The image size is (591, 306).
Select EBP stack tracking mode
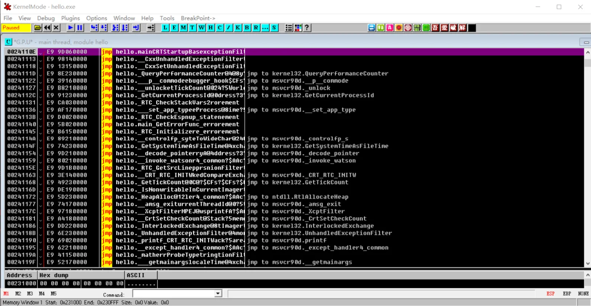567,294
